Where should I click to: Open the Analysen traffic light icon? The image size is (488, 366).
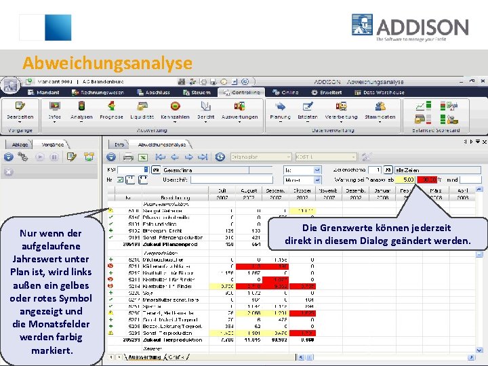pyautogui.click(x=81, y=106)
